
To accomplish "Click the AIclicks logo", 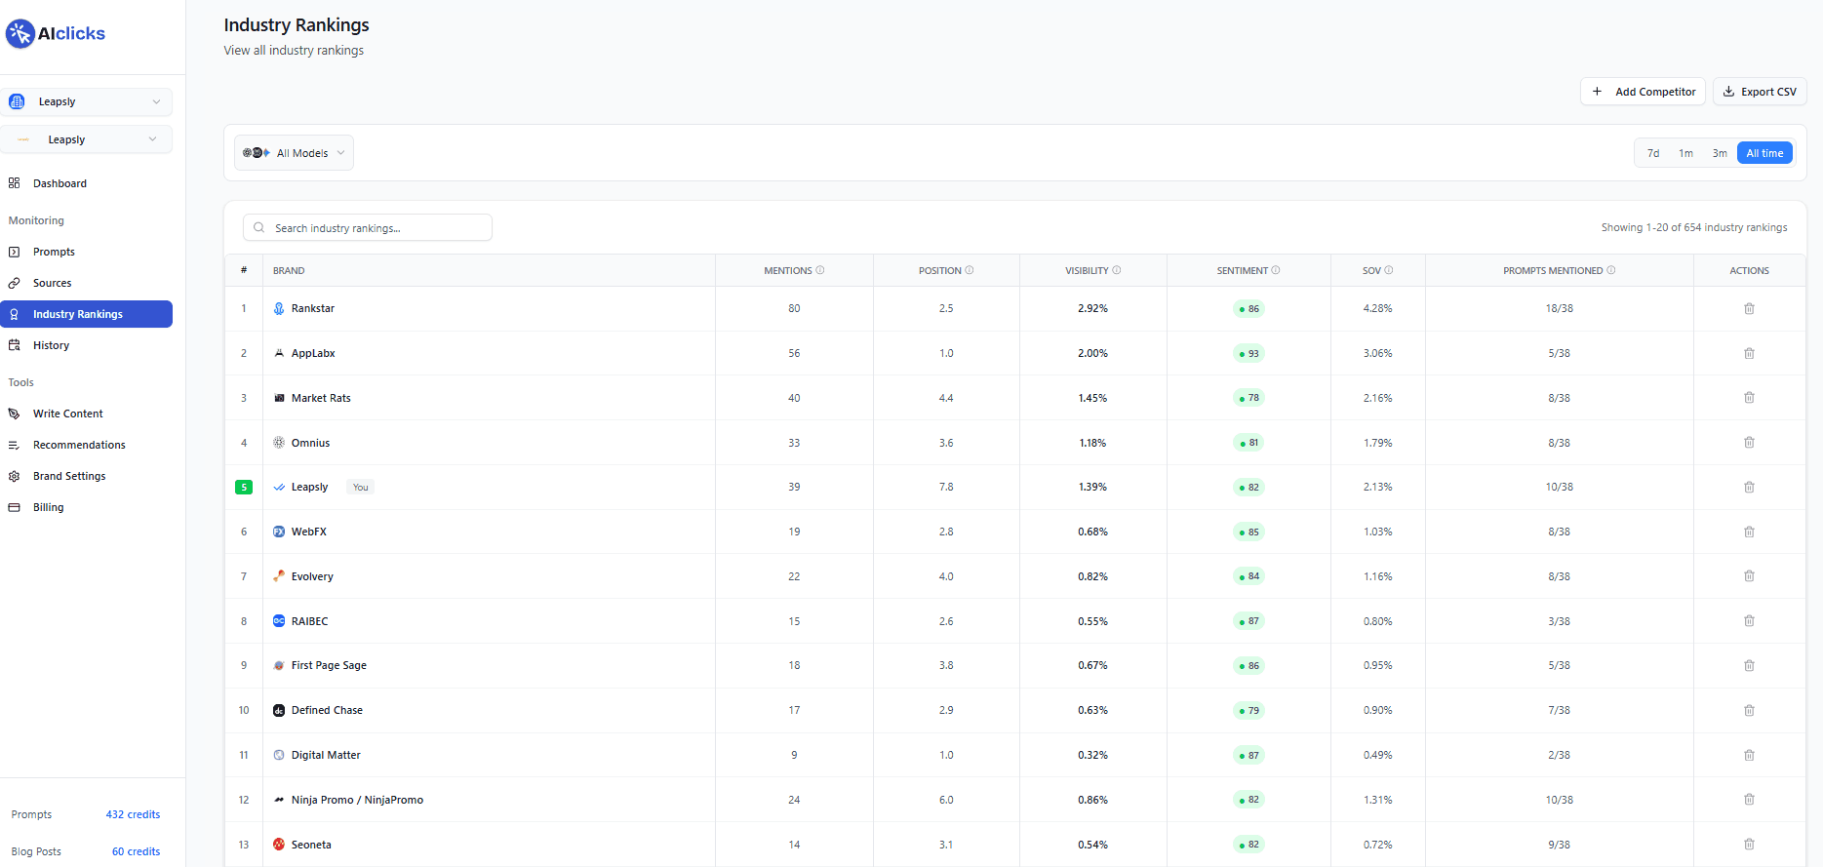I will click(56, 33).
